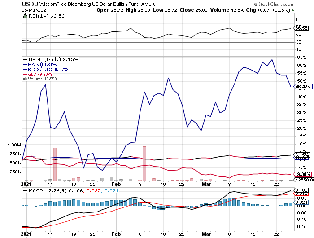The image size is (314, 238).
Task: Click the RSI(14) 66.56 panel label
Action: pos(47,16)
